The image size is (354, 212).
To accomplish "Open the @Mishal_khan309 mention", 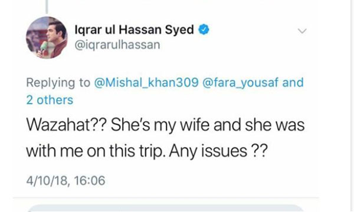I will (x=146, y=82).
